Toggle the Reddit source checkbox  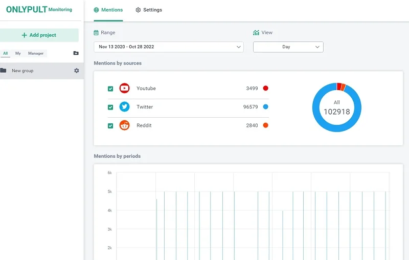(110, 125)
